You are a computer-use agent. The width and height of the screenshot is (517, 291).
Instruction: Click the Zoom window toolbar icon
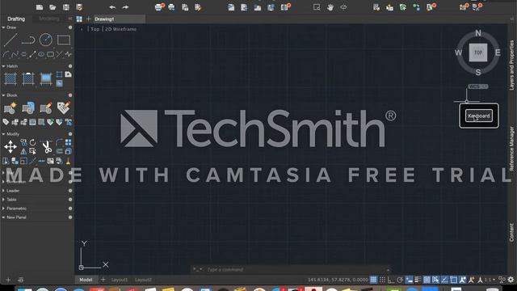point(317,7)
